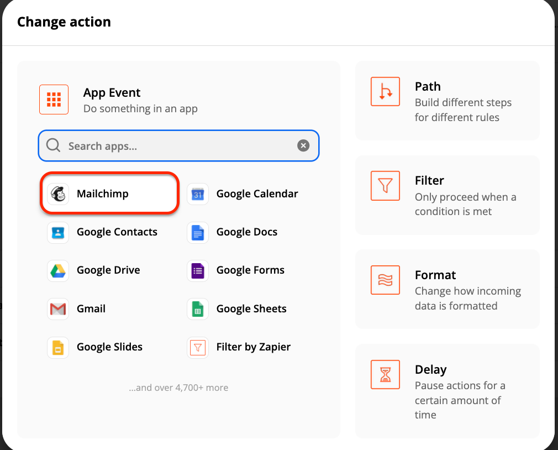Viewport: 558px width, 450px height.
Task: Click the Delay hourglass icon
Action: (385, 374)
